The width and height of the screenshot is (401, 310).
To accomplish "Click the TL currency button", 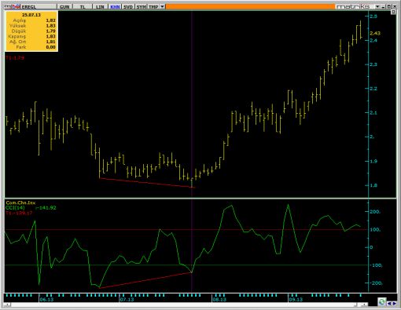I will (x=83, y=7).
